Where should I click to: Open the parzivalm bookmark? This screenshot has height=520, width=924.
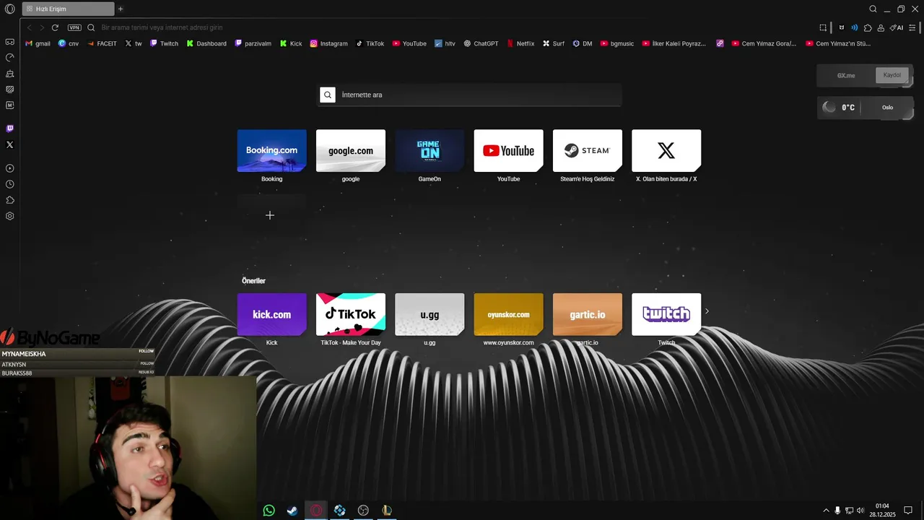click(x=253, y=43)
